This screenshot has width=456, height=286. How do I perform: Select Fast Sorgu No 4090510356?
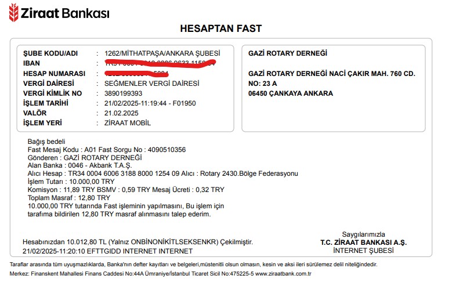point(167,150)
